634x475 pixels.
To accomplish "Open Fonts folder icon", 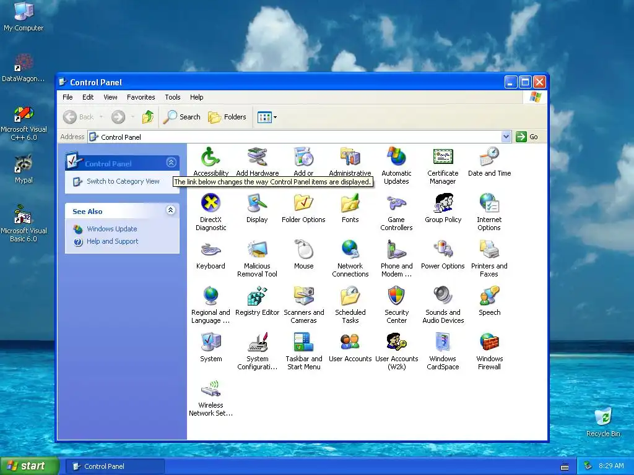I will (350, 203).
